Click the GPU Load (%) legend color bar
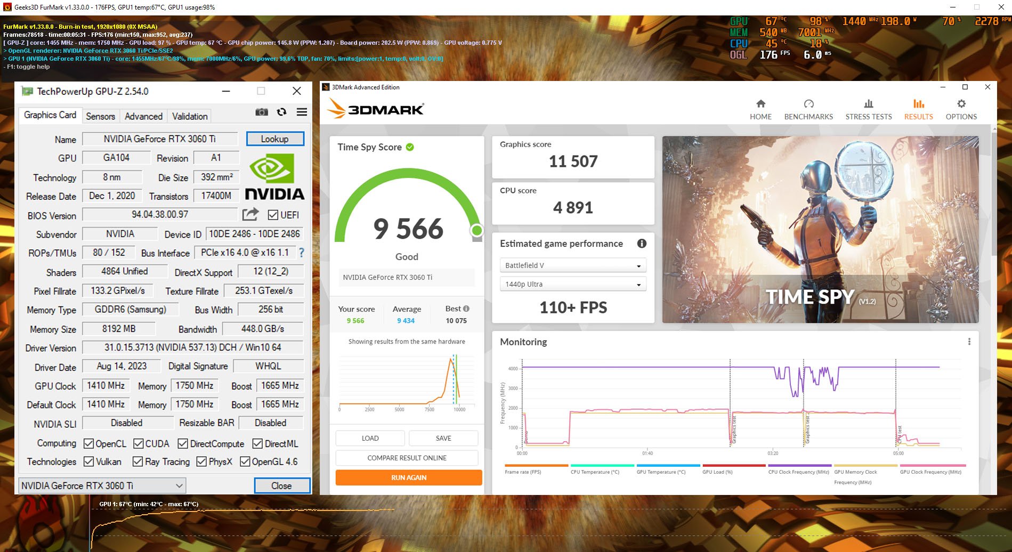 click(734, 465)
